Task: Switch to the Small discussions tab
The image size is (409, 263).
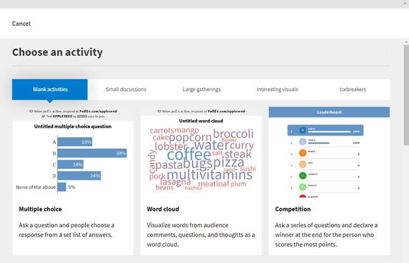Action: coord(126,89)
